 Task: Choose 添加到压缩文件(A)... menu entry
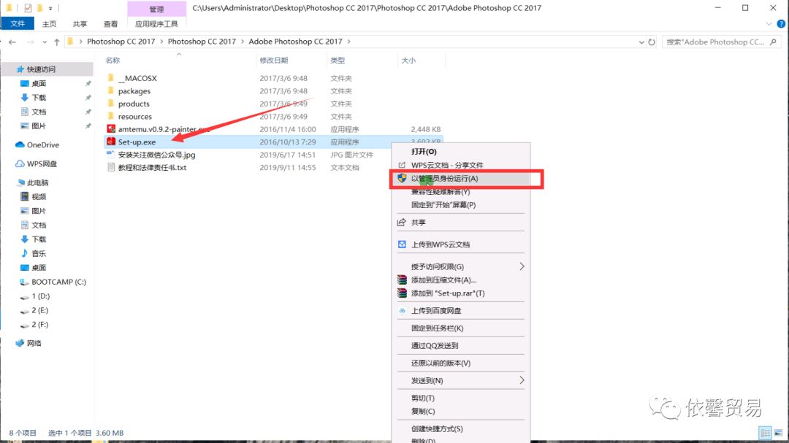point(443,280)
